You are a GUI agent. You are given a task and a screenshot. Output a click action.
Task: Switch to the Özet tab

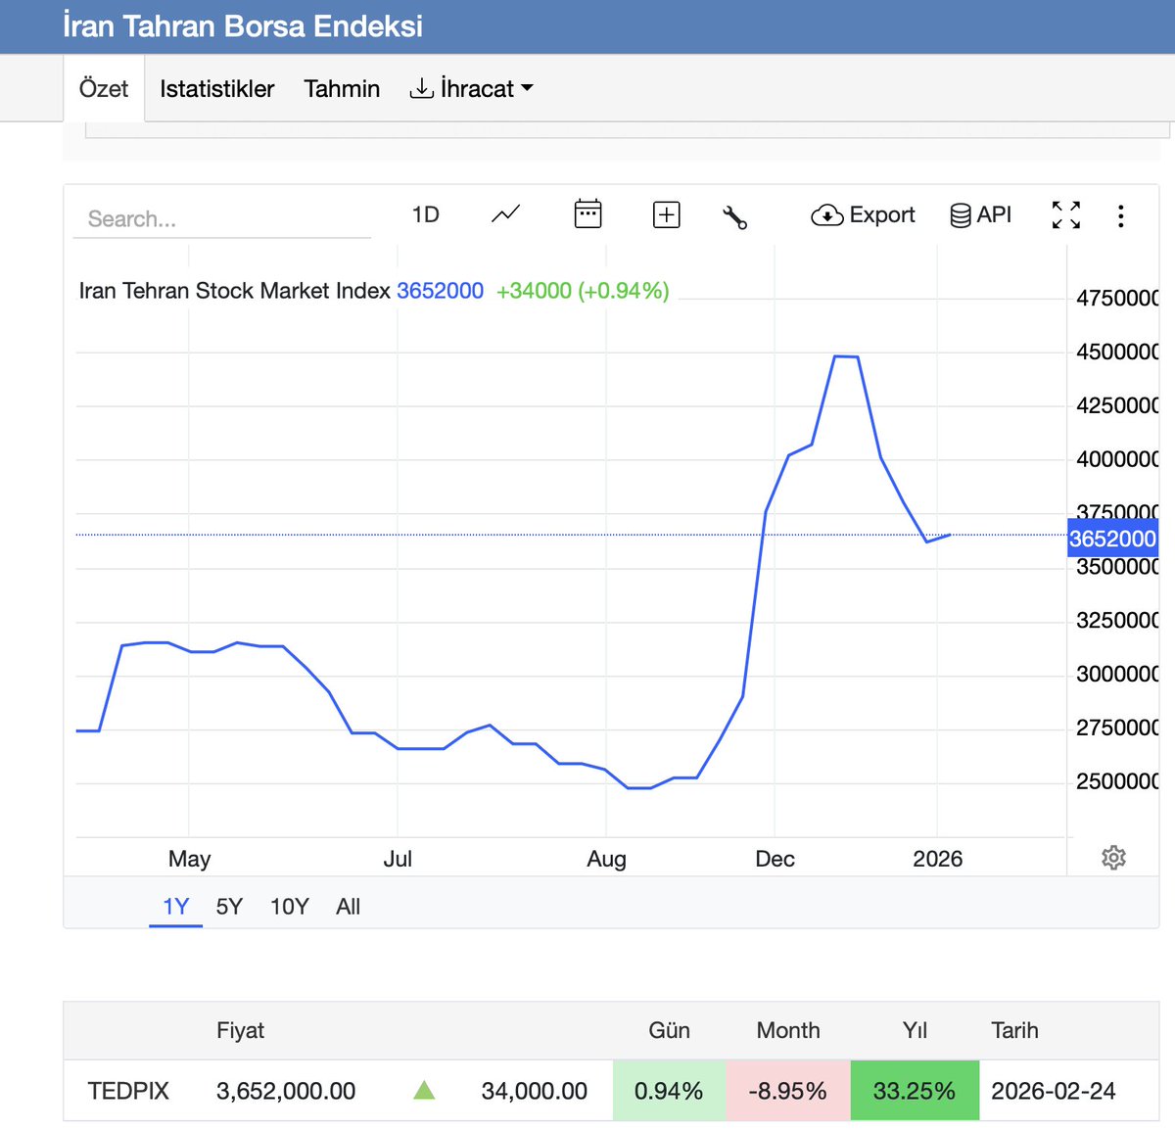pyautogui.click(x=104, y=88)
